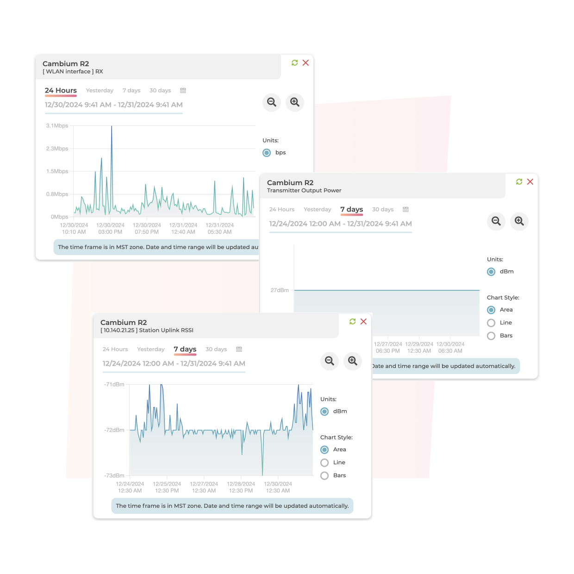Viewport: 574px width, 574px height.
Task: Refresh the Transmitter Output Power chart
Action: pos(519,182)
